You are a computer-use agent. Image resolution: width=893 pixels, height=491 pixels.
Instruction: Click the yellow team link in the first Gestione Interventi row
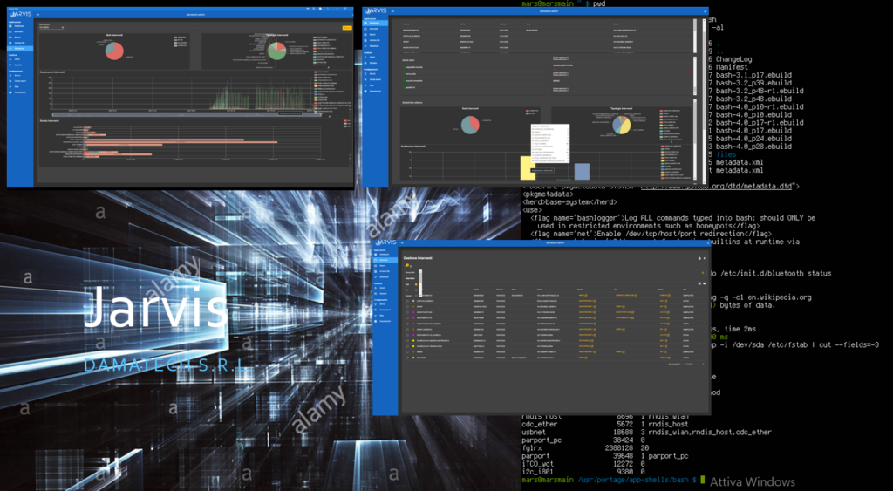(x=582, y=295)
